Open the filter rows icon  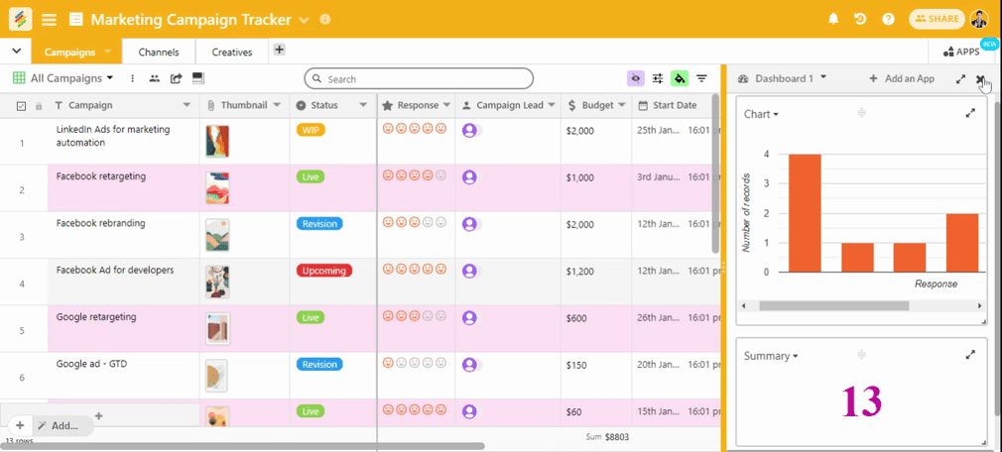701,78
